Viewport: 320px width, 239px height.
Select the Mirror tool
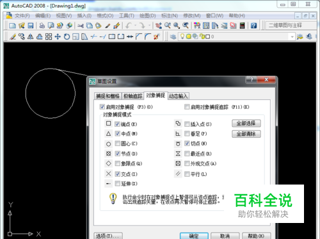pos(31,37)
